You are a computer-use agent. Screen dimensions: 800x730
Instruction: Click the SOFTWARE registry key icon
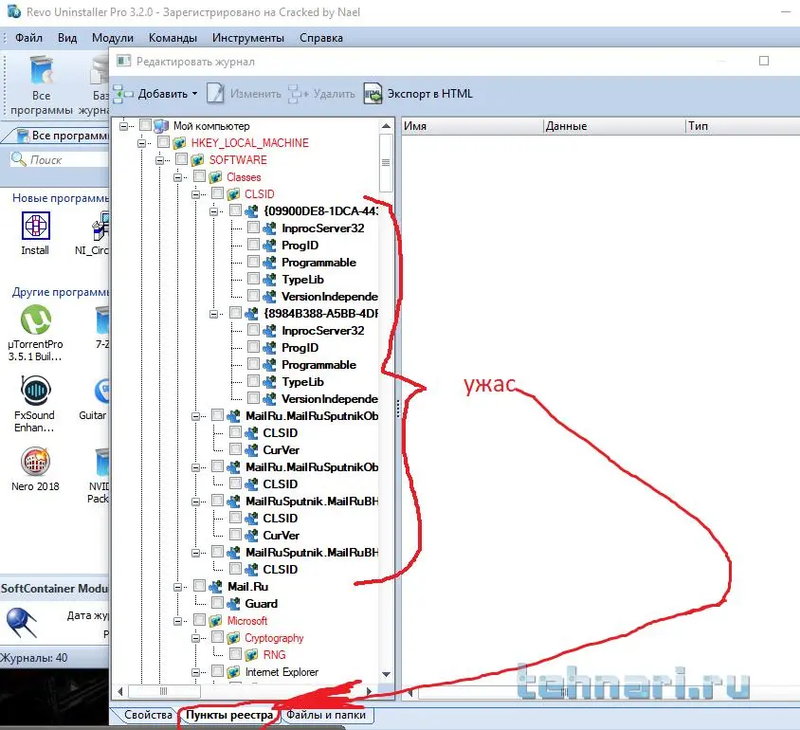[x=197, y=160]
